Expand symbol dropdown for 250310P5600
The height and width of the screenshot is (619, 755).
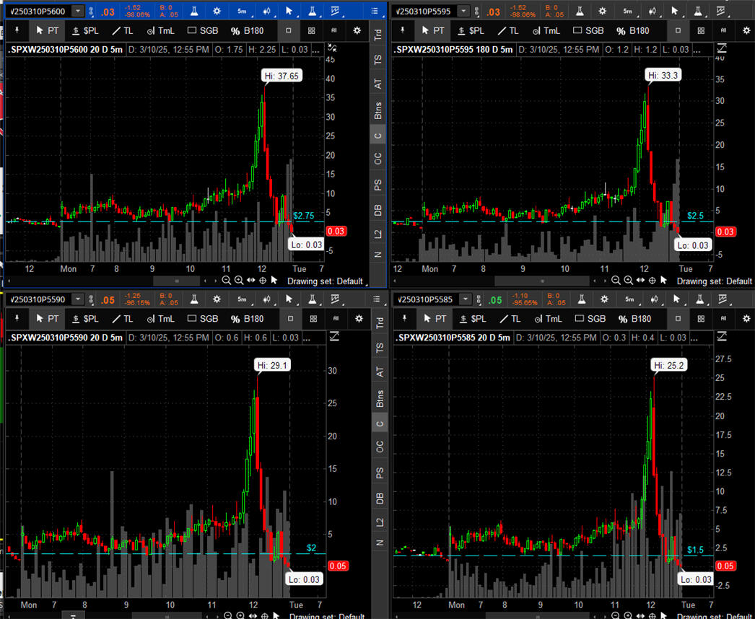[x=78, y=12]
